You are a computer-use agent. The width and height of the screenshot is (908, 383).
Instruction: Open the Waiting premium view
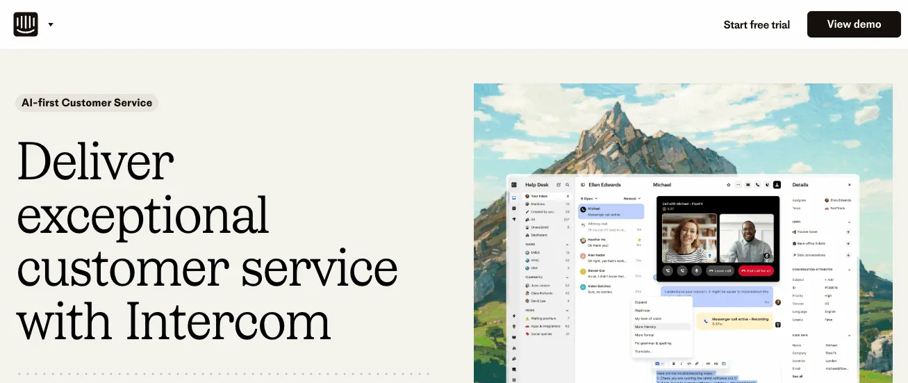[x=547, y=318]
